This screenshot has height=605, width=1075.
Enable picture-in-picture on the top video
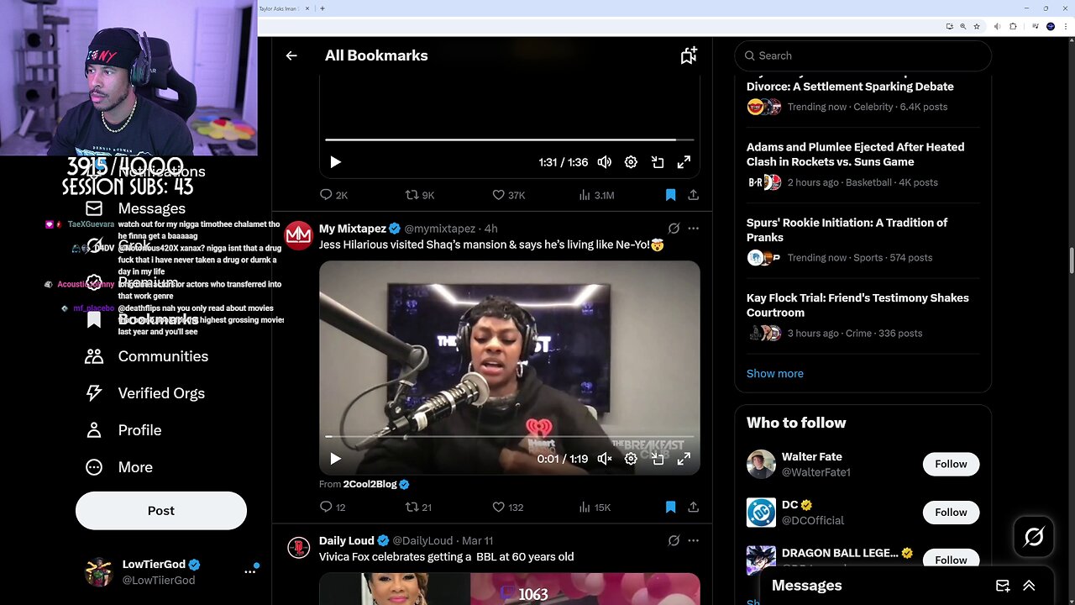(658, 162)
